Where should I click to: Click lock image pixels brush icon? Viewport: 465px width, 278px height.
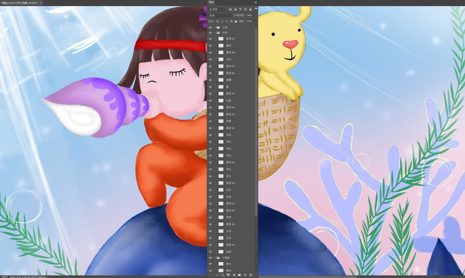pyautogui.click(x=222, y=21)
